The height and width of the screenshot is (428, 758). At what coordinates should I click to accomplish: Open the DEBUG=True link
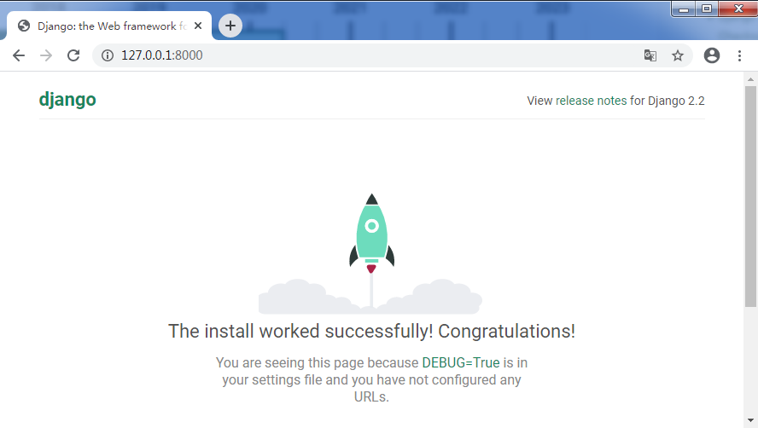pyautogui.click(x=461, y=363)
